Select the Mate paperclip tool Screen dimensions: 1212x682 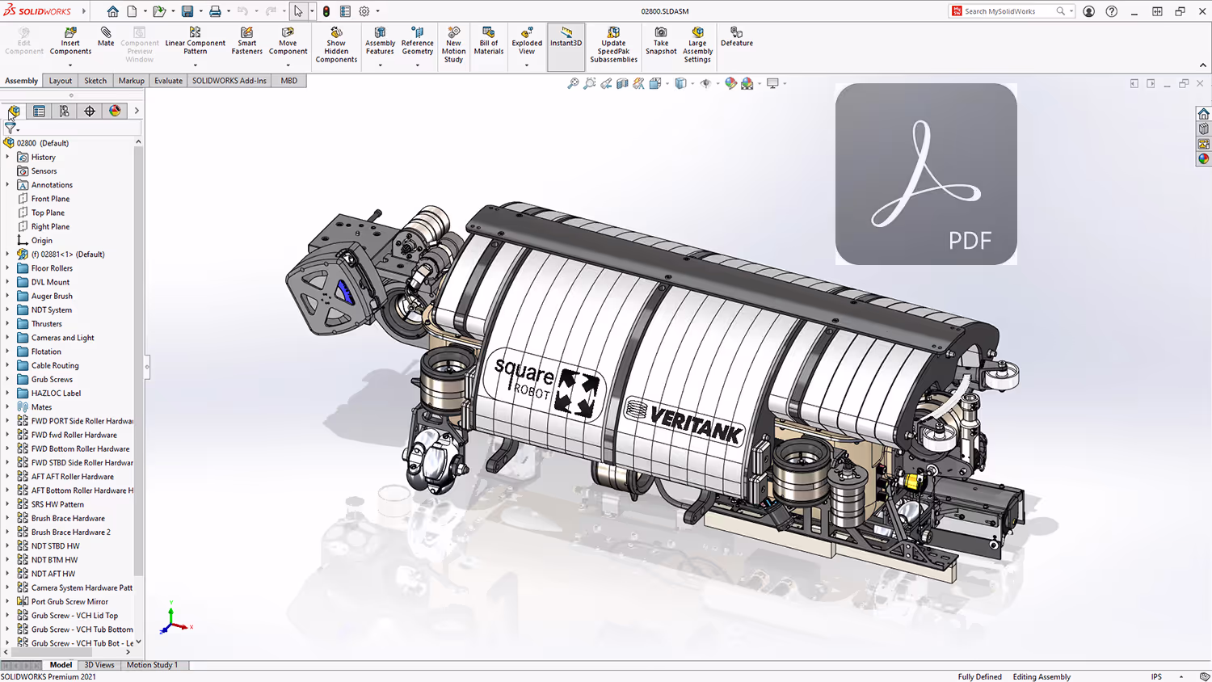[106, 37]
